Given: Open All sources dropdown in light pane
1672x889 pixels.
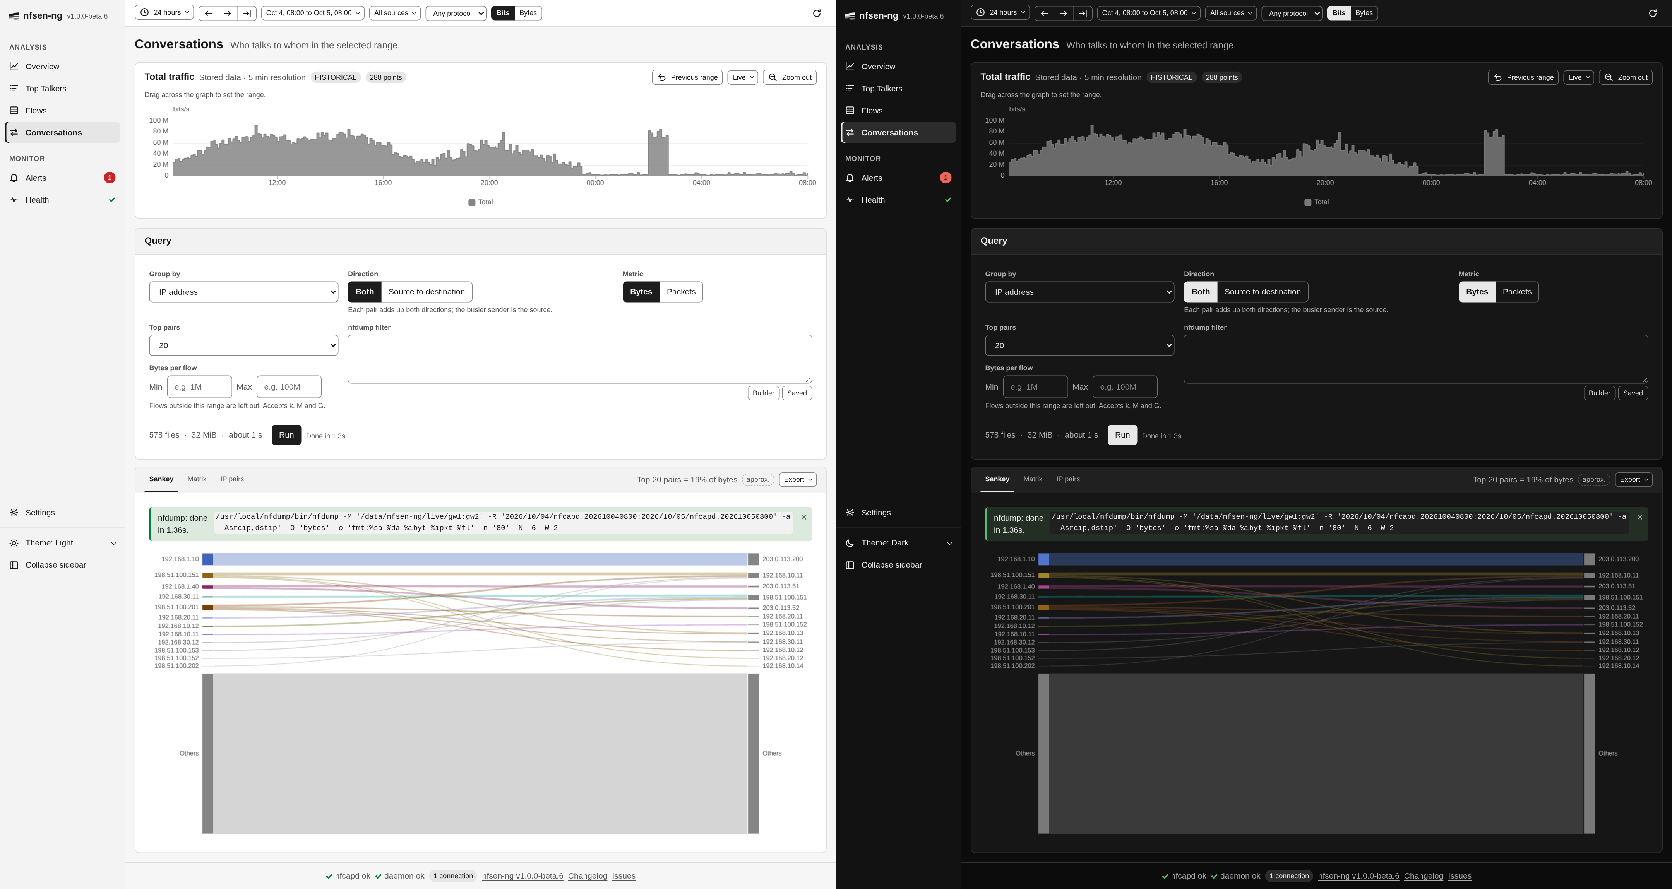Looking at the screenshot, I should pyautogui.click(x=395, y=13).
